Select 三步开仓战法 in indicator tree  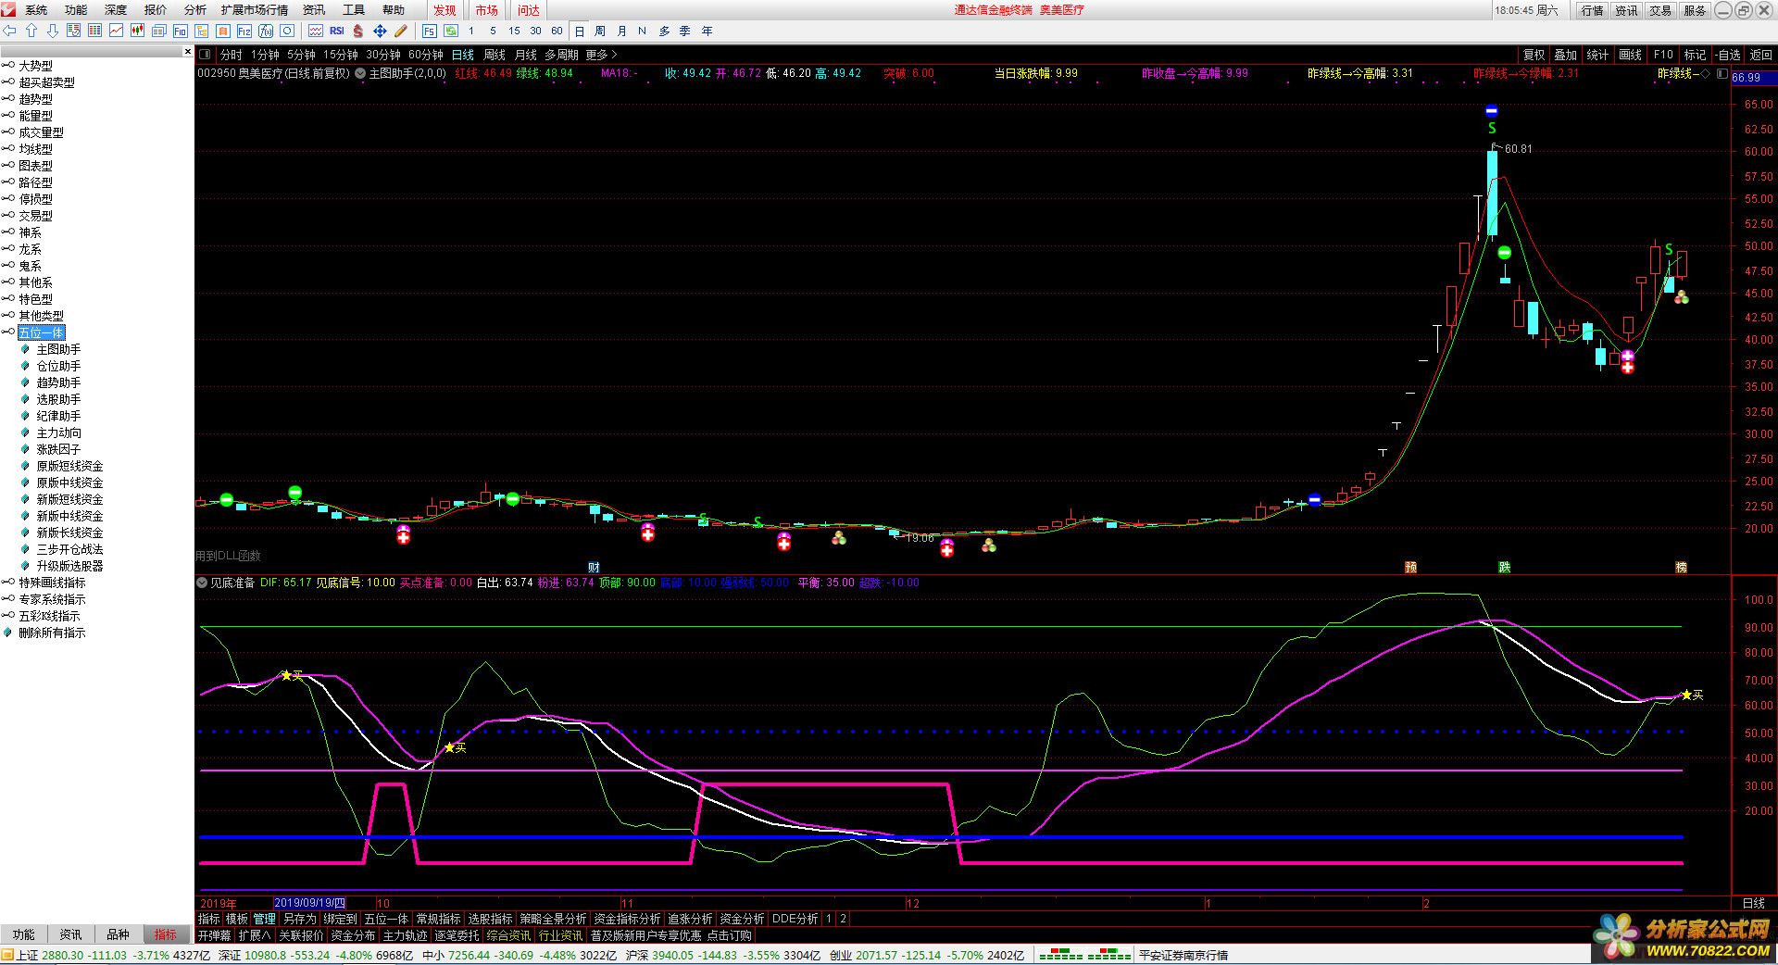(69, 549)
